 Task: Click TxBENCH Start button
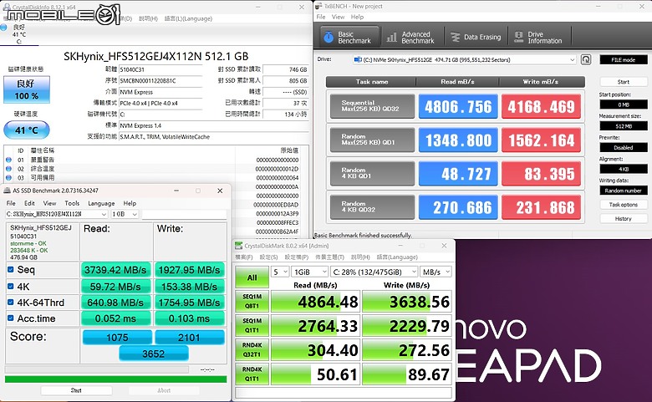(623, 82)
